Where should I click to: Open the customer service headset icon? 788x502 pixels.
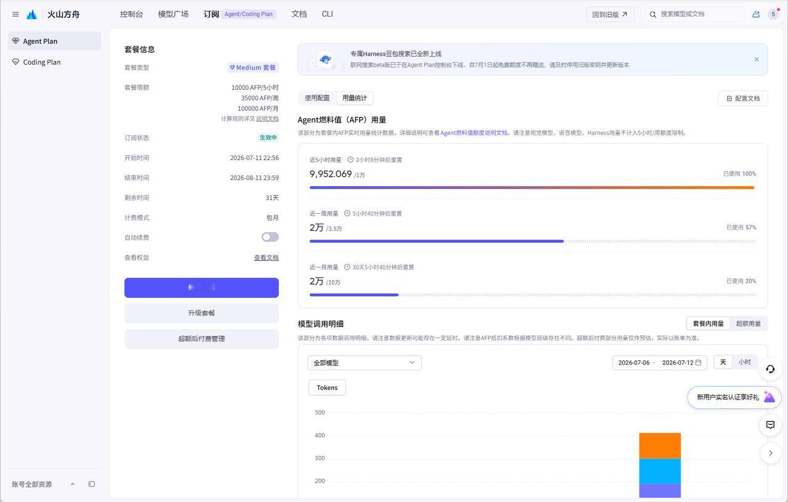(x=770, y=369)
